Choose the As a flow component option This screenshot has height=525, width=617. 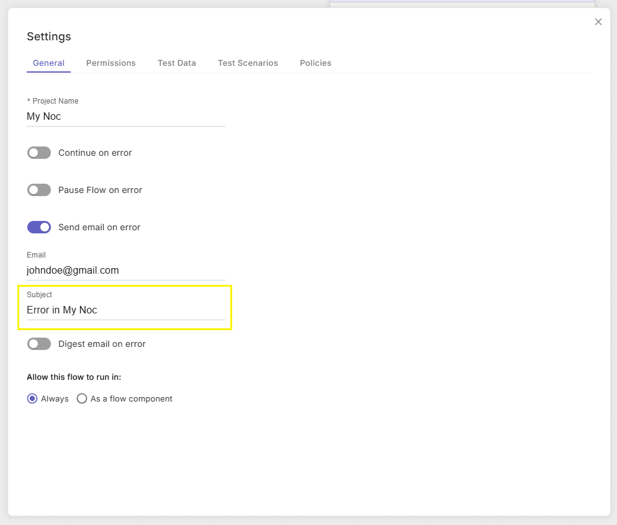click(x=82, y=399)
